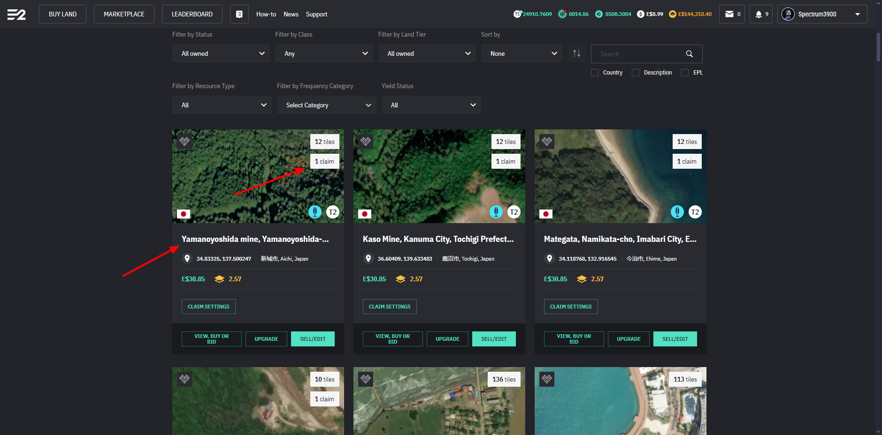The height and width of the screenshot is (435, 882).
Task: Open Claim Settings for Yamanoyoshida mine
Action: [x=208, y=307]
